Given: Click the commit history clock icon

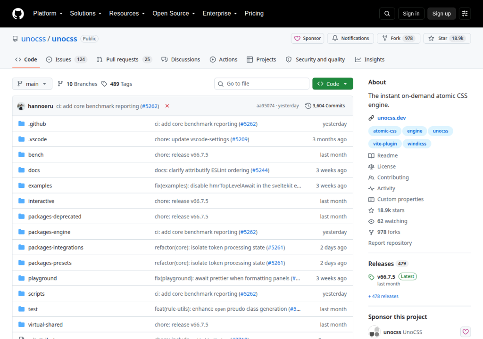Looking at the screenshot, I should point(308,106).
